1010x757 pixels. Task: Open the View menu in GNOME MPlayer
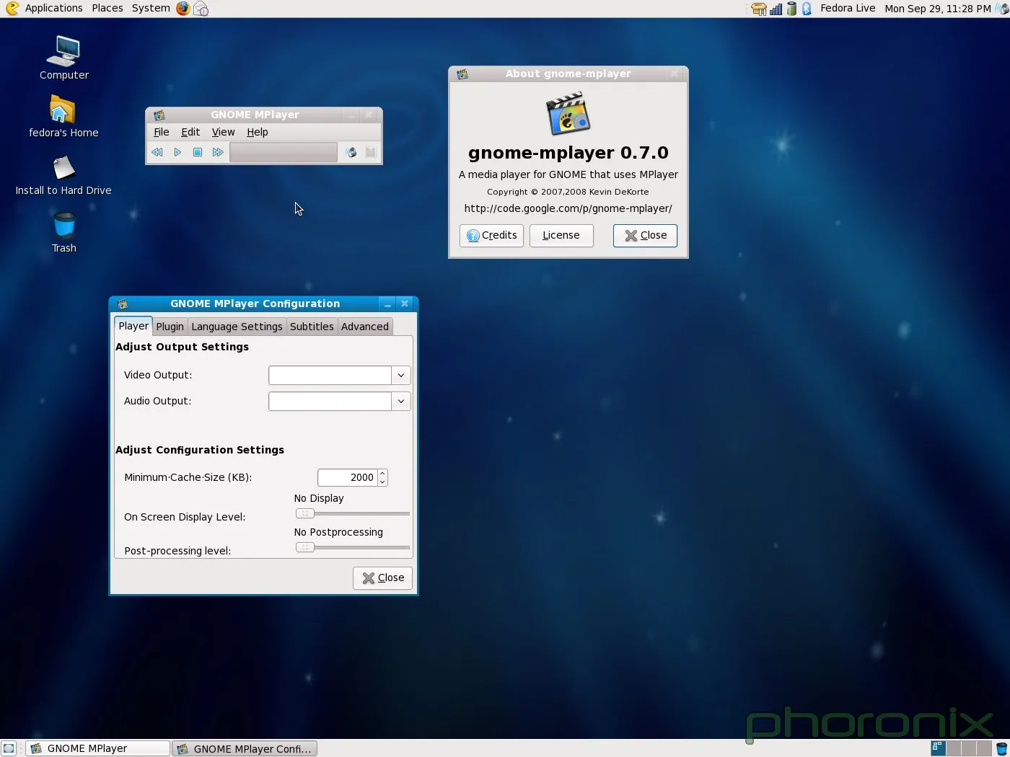(223, 132)
